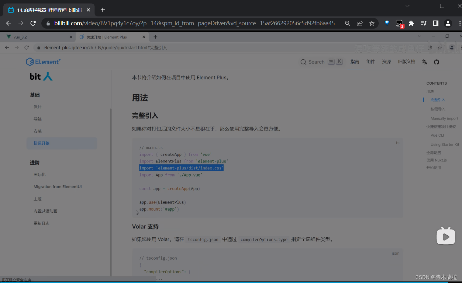
Task: Open the 组件 nav item
Action: (x=371, y=62)
